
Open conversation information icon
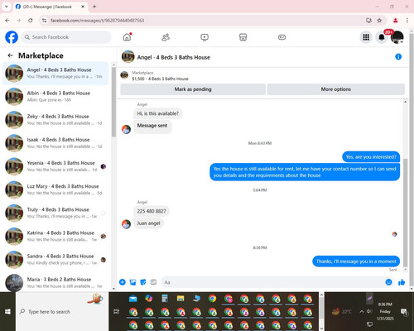click(398, 56)
